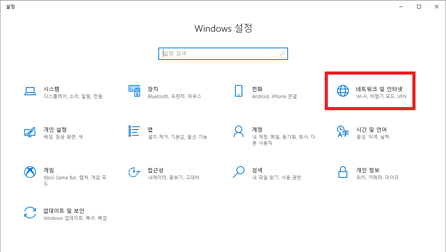The image size is (446, 252).
Task: Select the 장치 title text
Action: coord(153,89)
